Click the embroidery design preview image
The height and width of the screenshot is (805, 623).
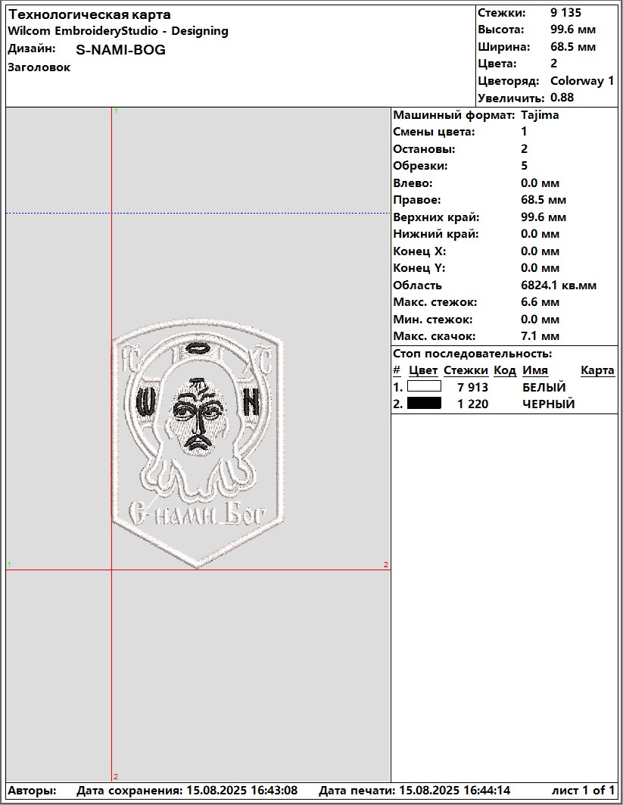pyautogui.click(x=198, y=444)
